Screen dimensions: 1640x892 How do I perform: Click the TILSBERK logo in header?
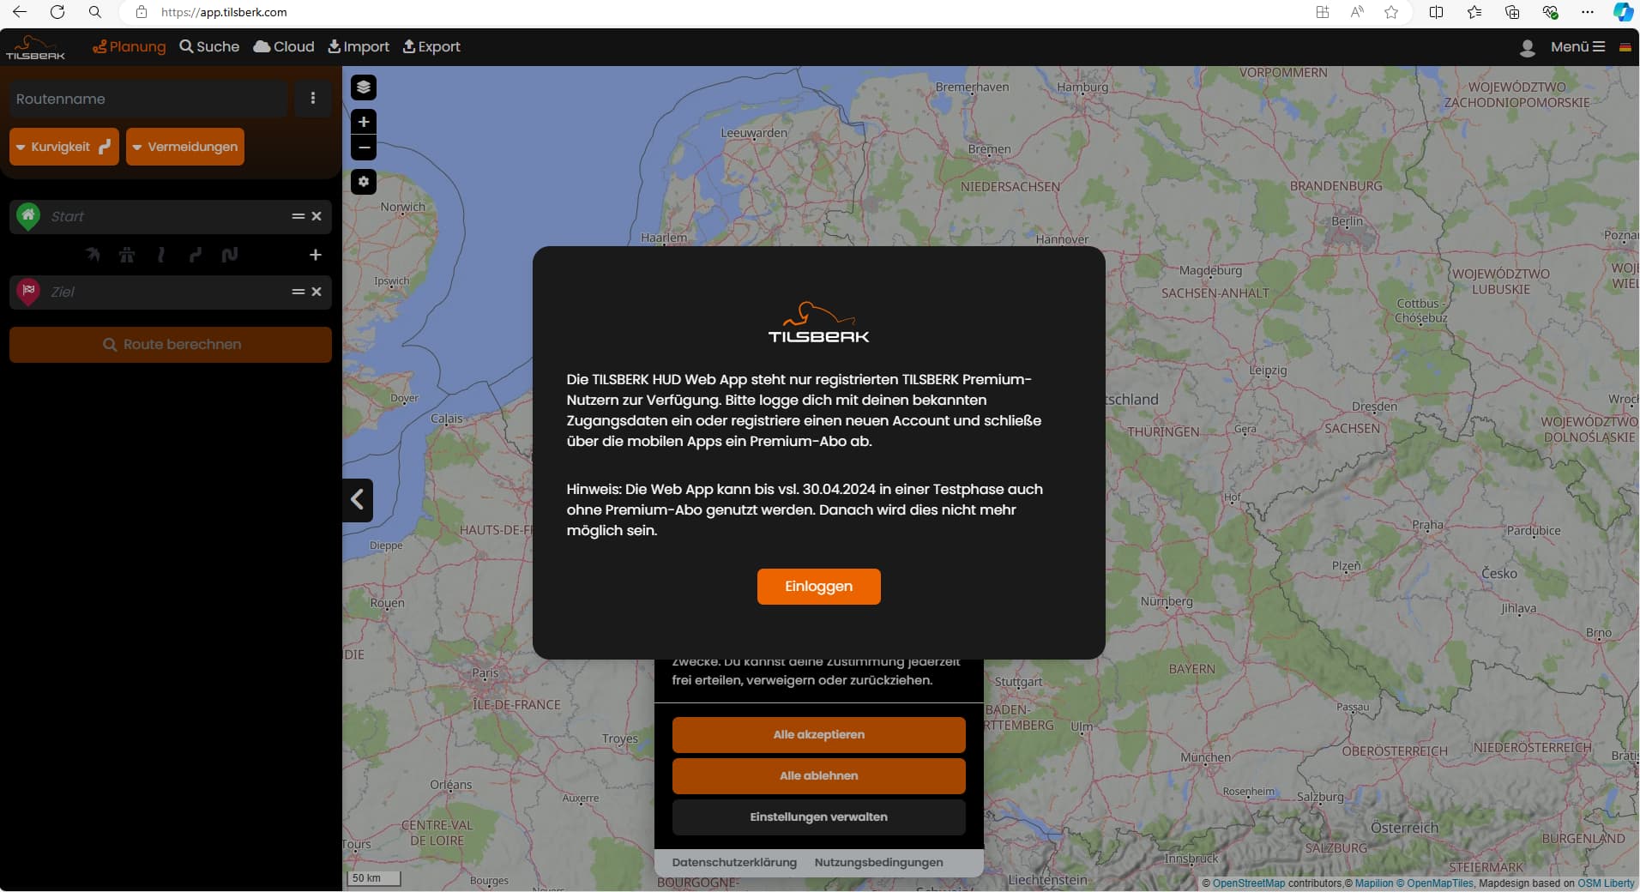35,47
